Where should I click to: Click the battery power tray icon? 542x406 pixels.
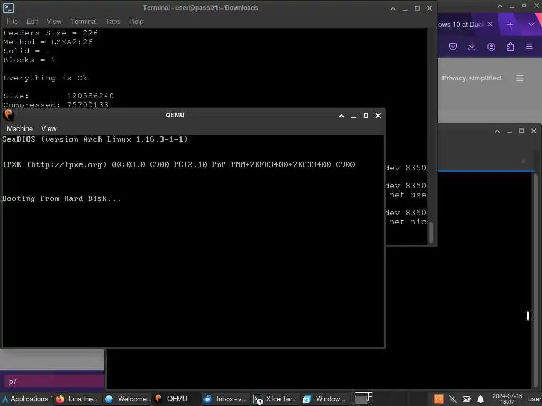click(x=467, y=400)
